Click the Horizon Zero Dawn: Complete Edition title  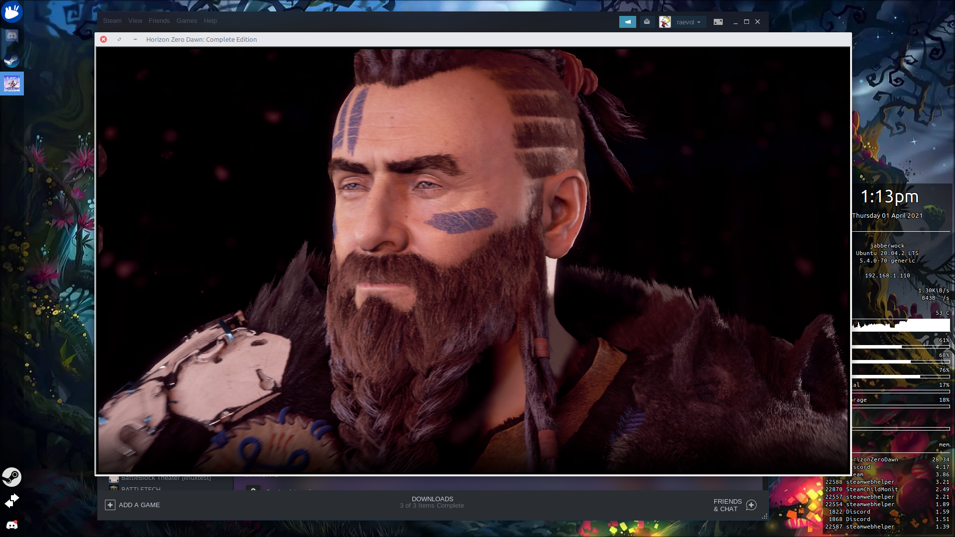[201, 39]
